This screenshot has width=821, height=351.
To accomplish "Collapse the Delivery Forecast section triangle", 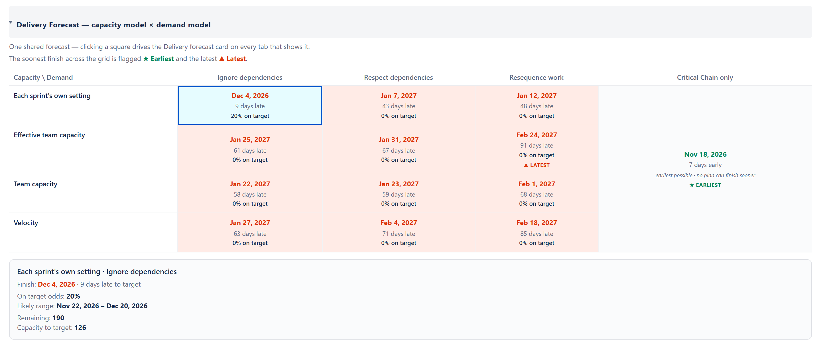I will tap(11, 22).
